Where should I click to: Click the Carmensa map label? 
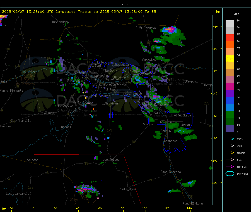pos(171,141)
